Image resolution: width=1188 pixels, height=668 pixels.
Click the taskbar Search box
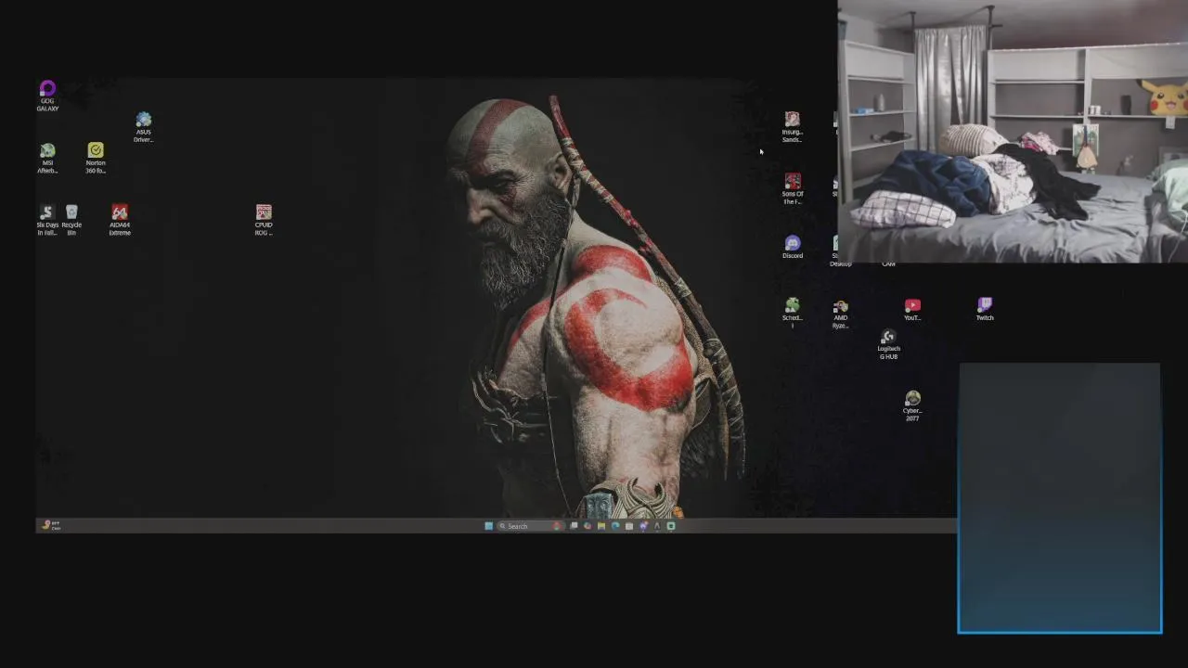pyautogui.click(x=531, y=526)
